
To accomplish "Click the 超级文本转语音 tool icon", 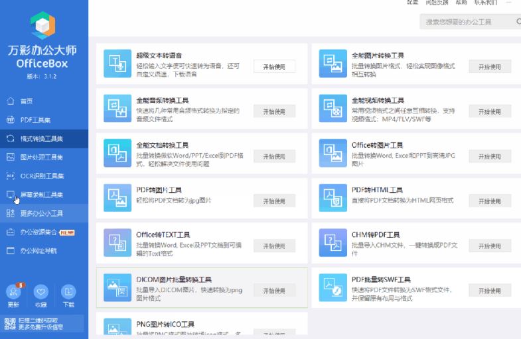I will (x=117, y=64).
